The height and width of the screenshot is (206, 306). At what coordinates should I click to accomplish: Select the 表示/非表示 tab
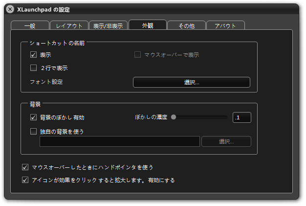[108, 25]
